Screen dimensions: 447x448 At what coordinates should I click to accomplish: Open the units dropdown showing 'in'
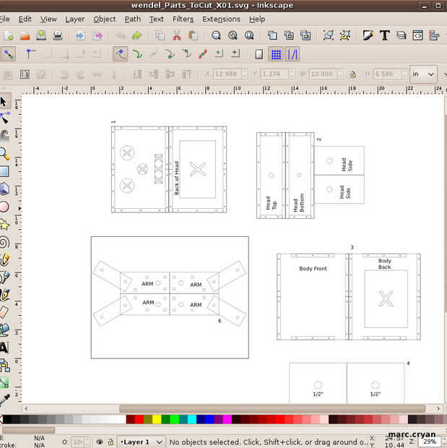[423, 74]
